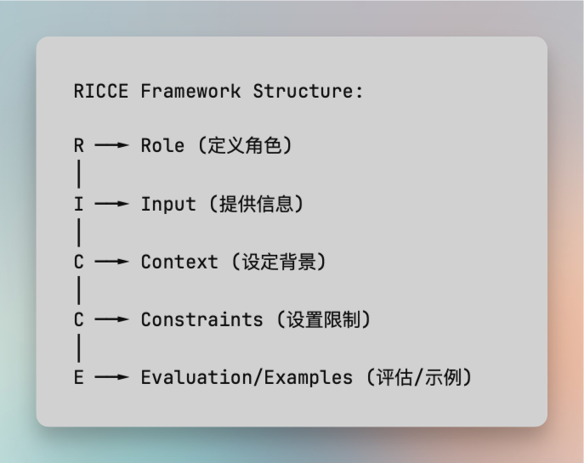This screenshot has height=463, width=584.
Task: Click the vertical connector between the two Cs
Action: click(78, 291)
